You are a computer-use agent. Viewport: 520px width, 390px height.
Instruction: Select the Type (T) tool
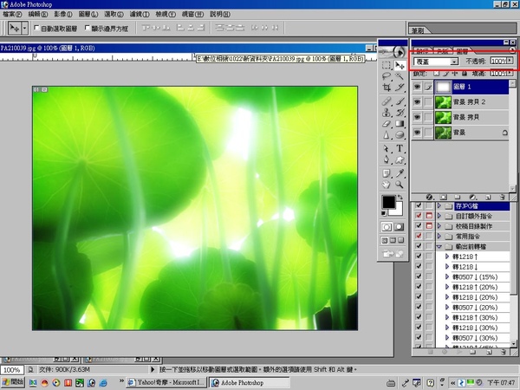click(x=400, y=148)
